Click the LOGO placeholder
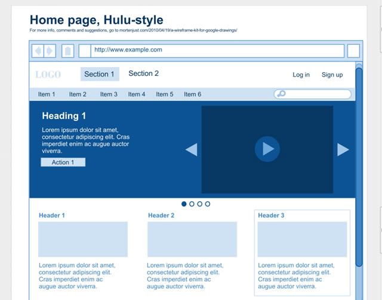The width and height of the screenshot is (382, 300). tap(48, 74)
